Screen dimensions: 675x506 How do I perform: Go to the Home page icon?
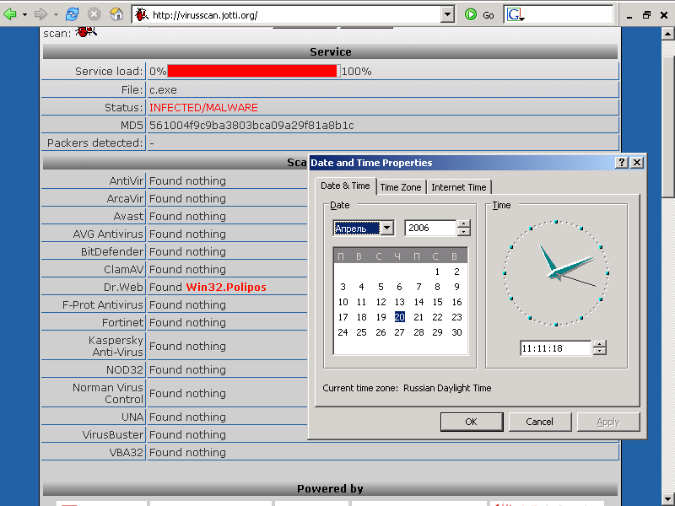116,14
